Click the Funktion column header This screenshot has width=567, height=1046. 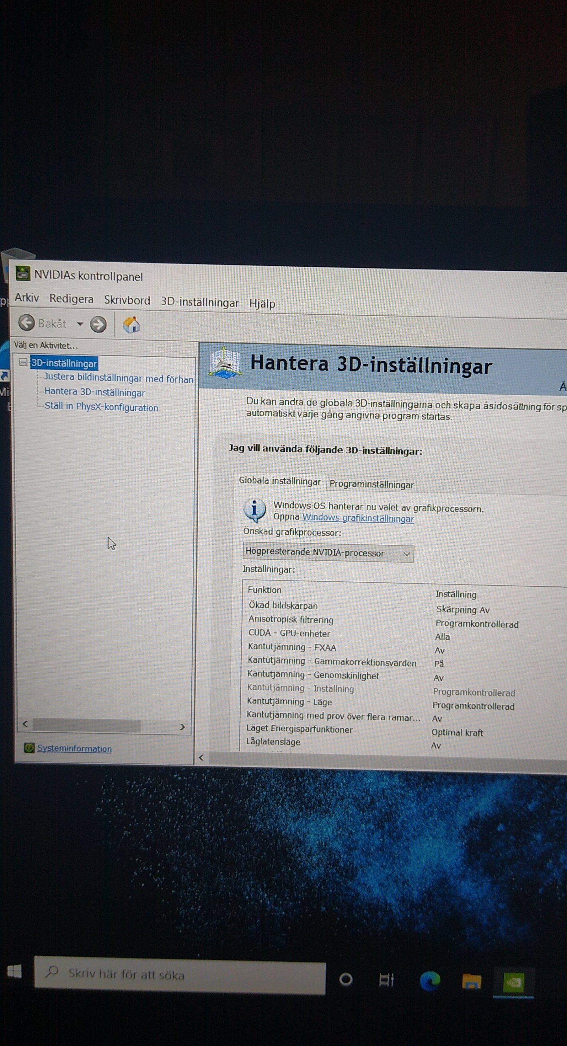(x=264, y=590)
